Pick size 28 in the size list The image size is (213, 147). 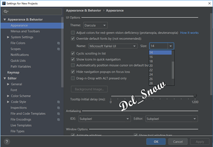(160, 83)
